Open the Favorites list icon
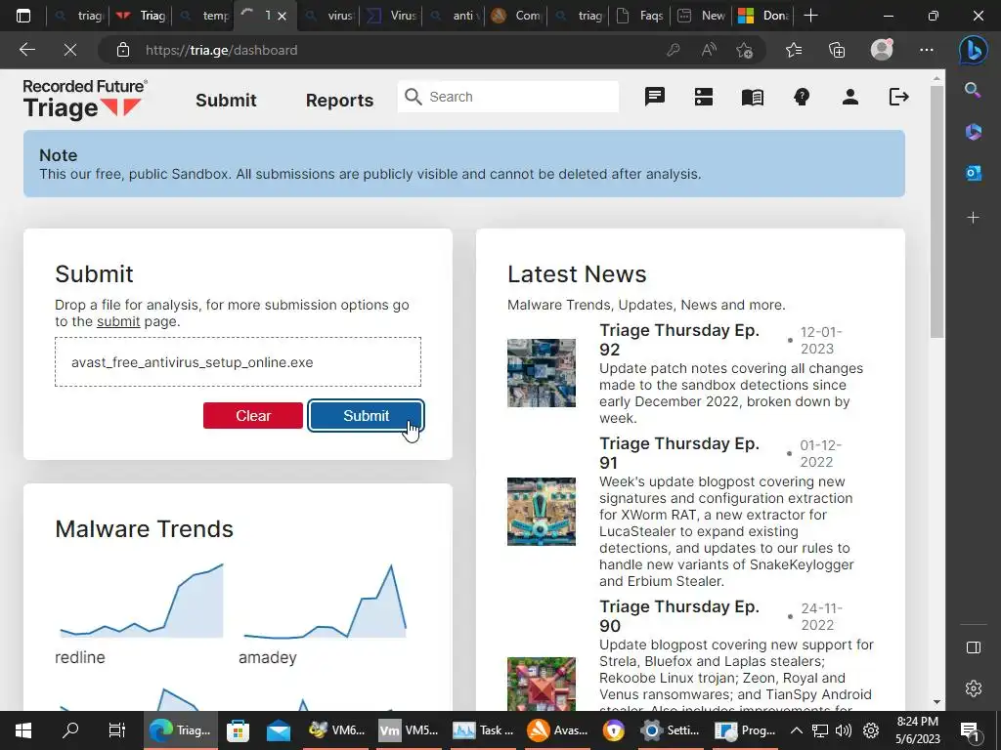1001x750 pixels. (x=794, y=50)
